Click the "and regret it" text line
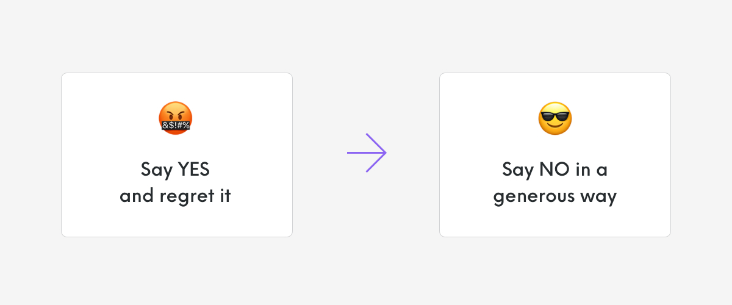The width and height of the screenshot is (732, 305). point(176,198)
